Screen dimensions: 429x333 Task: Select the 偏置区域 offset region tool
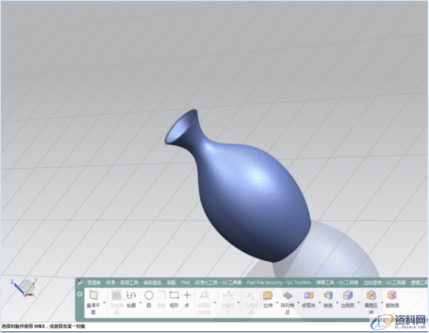(371, 296)
